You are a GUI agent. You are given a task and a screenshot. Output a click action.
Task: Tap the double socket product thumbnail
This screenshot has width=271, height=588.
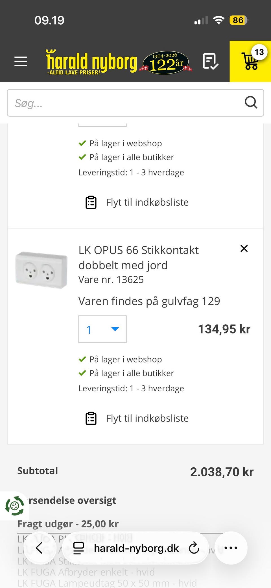click(41, 270)
